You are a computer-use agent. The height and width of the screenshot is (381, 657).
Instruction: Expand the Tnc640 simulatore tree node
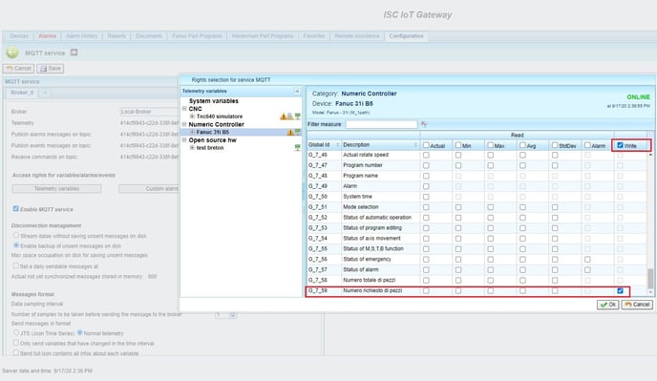(192, 116)
